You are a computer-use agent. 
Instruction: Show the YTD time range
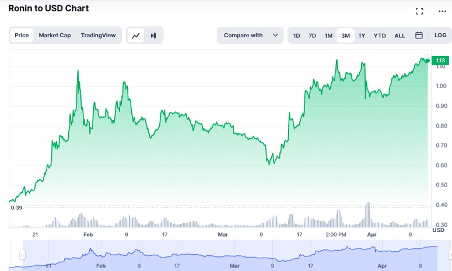coord(380,36)
